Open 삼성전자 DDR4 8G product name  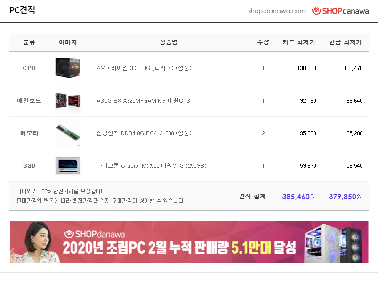pyautogui.click(x=144, y=133)
